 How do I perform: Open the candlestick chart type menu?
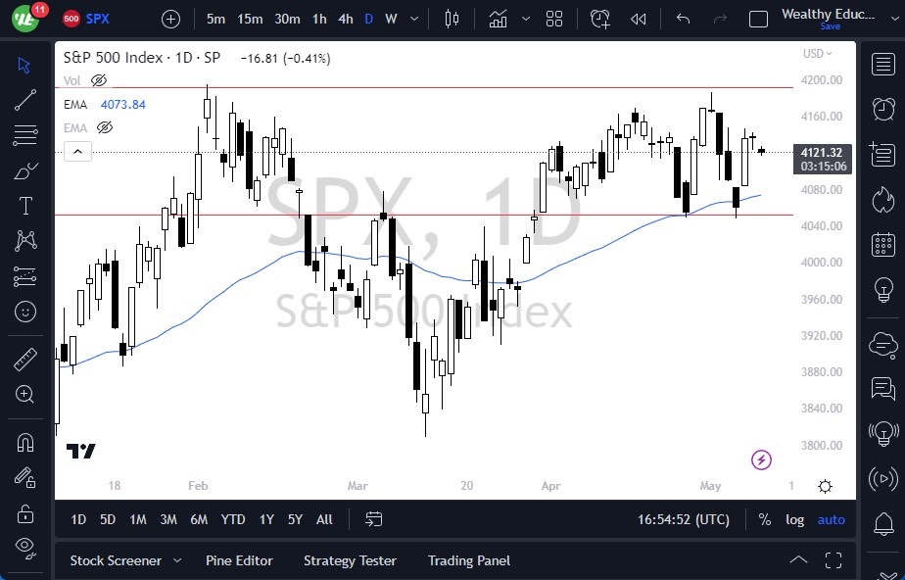click(452, 19)
